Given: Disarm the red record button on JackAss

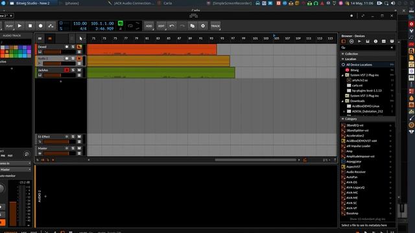Looking at the screenshot, I should 67,70.
